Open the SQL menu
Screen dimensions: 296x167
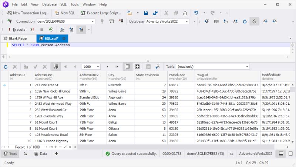click(63, 4)
